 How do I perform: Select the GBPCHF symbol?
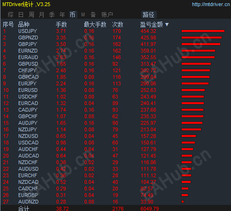point(28,116)
